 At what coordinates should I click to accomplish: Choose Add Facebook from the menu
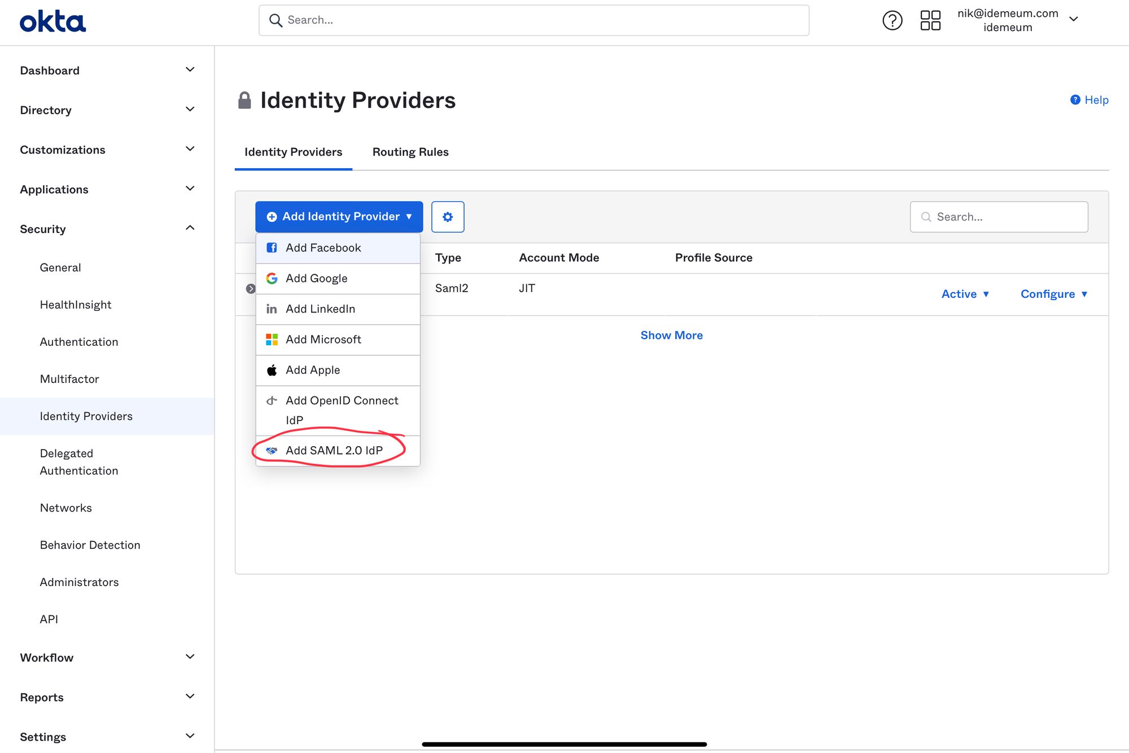(x=338, y=248)
